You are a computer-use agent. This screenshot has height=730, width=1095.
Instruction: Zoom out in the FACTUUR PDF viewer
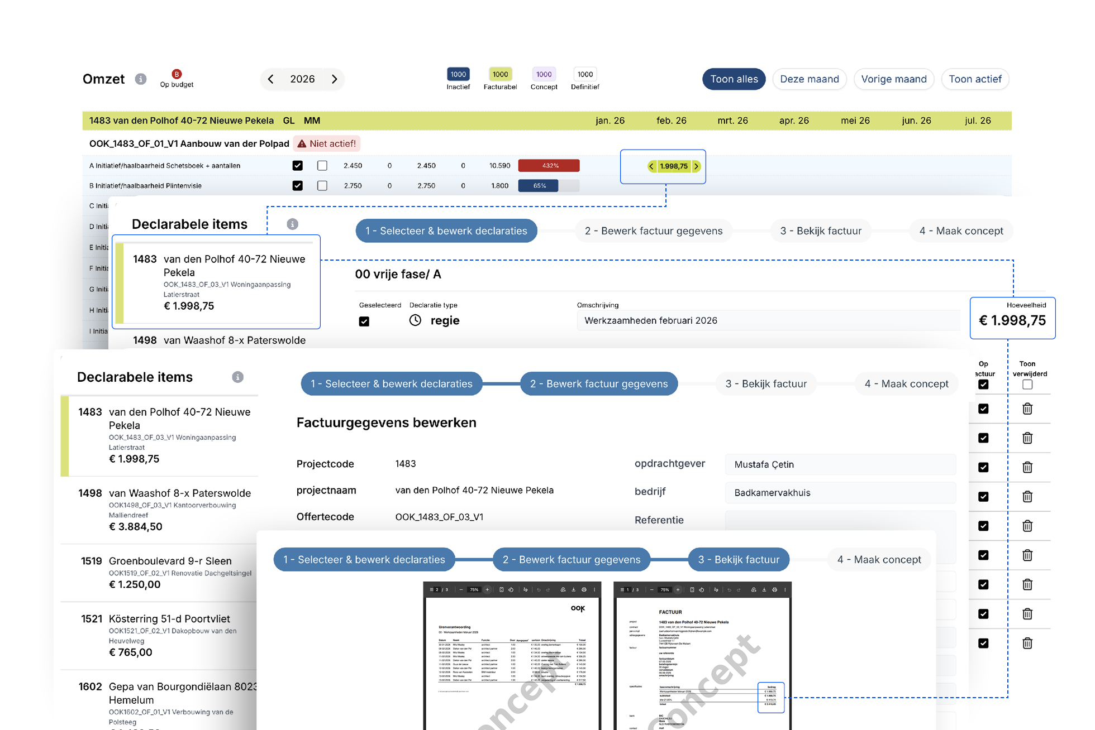pyautogui.click(x=651, y=589)
